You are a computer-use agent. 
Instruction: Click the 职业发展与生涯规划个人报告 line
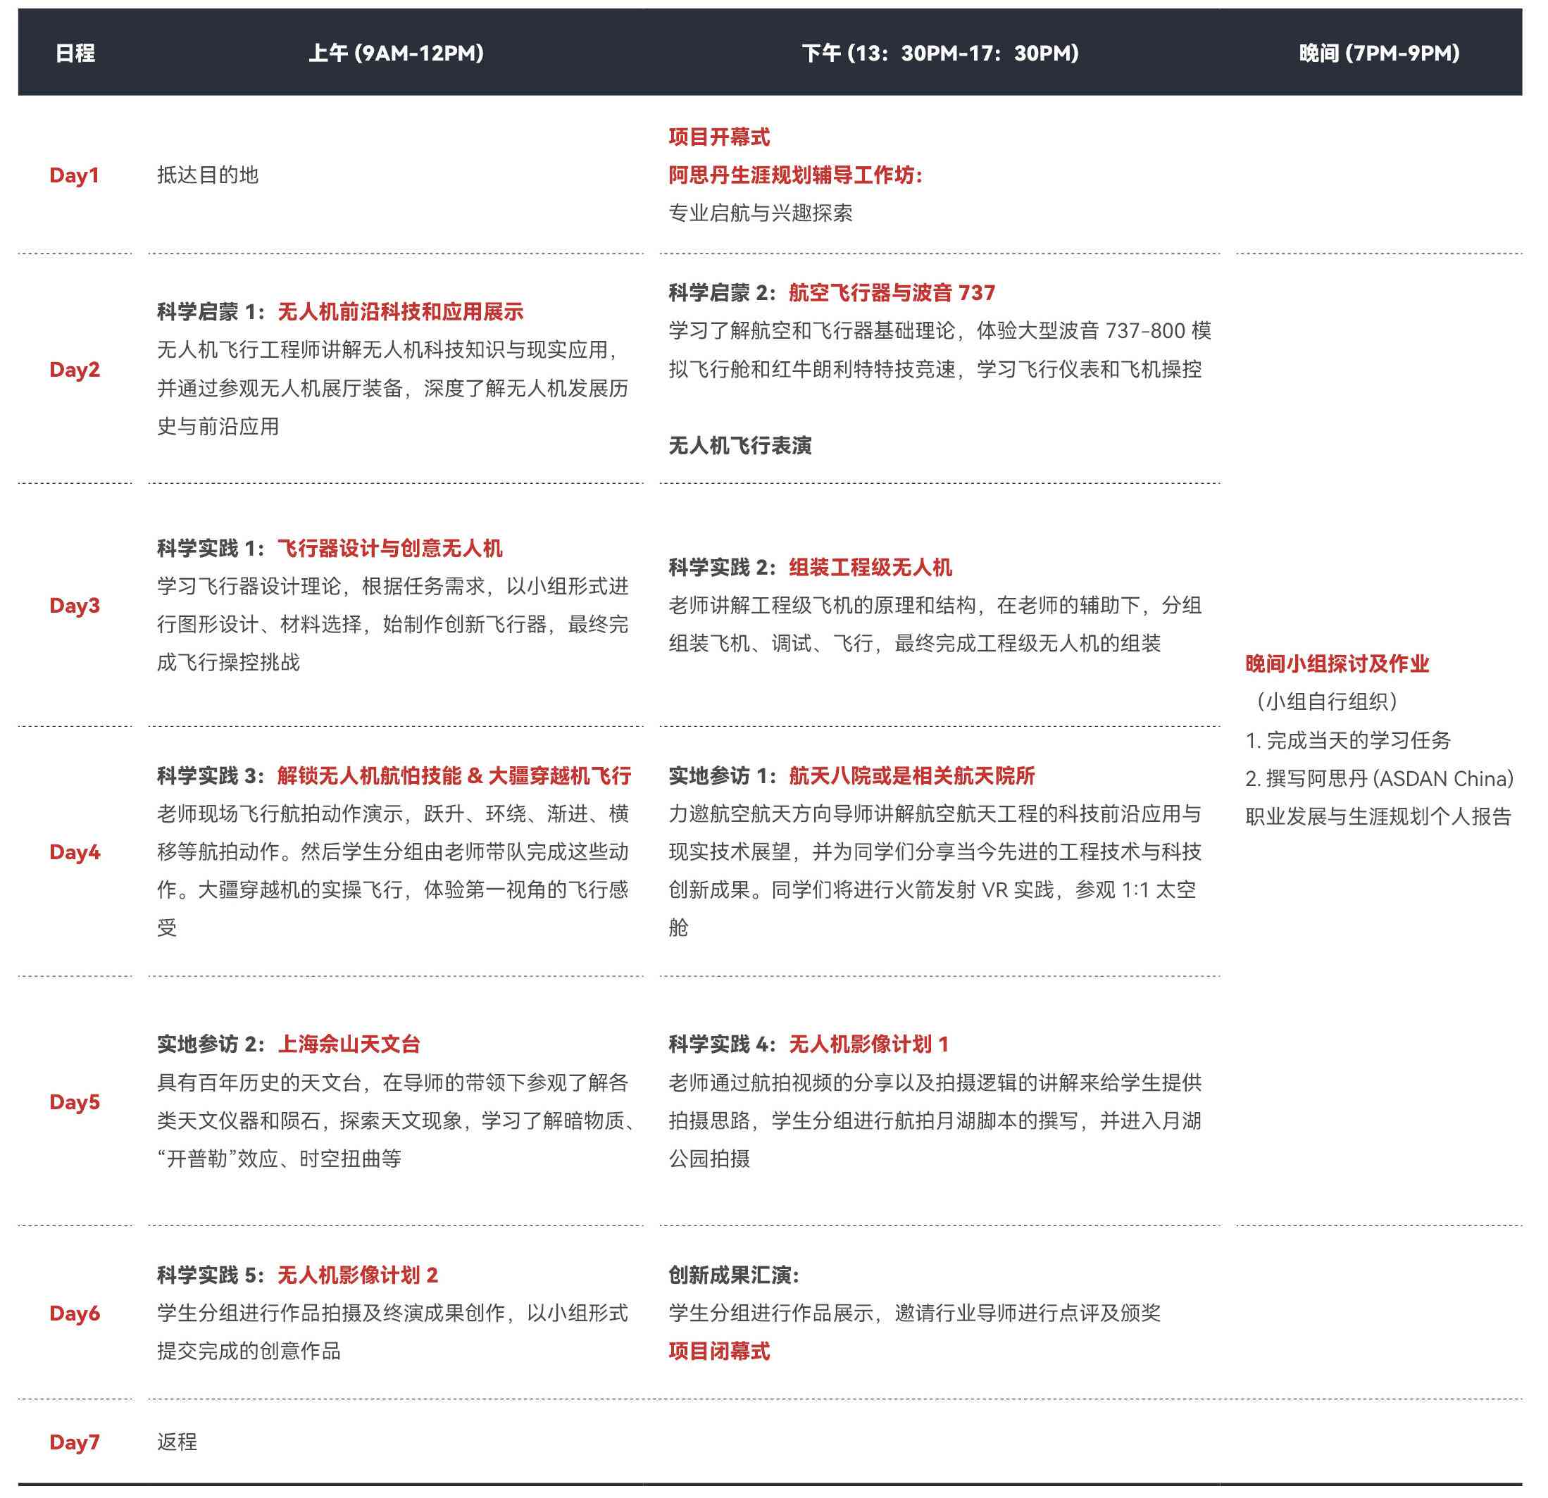click(1378, 816)
